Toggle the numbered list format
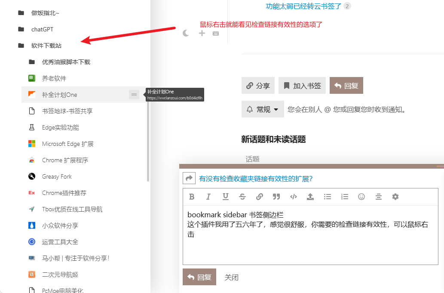Viewport: 444px width, 293px height. coord(344,197)
